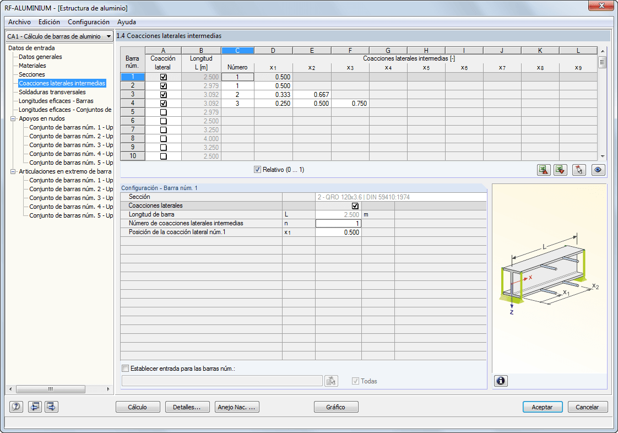Select Materiales in the navigator

pyautogui.click(x=32, y=66)
